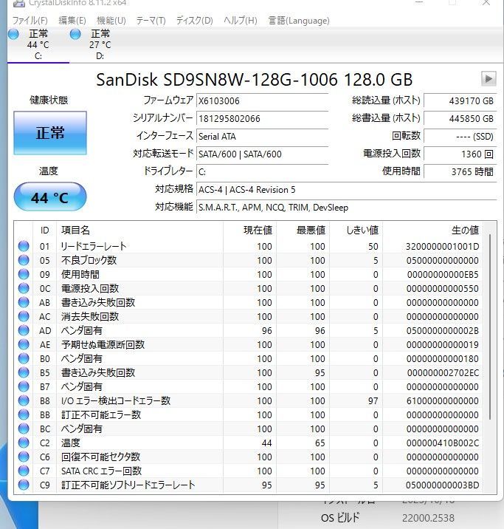Open the 言語(Language) menu
Image resolution: width=504 pixels, height=529 pixels.
click(299, 21)
